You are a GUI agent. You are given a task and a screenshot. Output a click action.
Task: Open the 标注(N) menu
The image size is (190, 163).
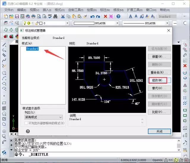pos(105,10)
